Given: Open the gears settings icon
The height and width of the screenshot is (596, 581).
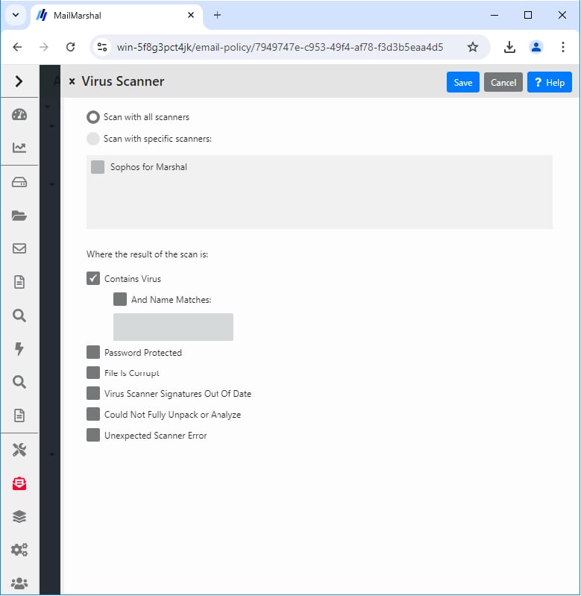Looking at the screenshot, I should click(x=19, y=550).
